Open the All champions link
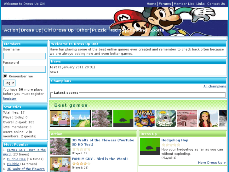Viewport: 229px width, 172px height. coord(215,86)
